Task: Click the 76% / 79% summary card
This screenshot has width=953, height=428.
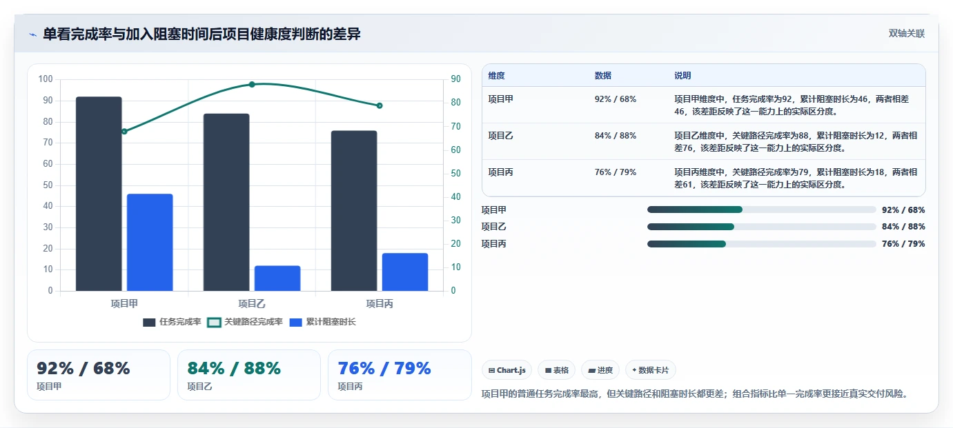Action: [x=400, y=375]
